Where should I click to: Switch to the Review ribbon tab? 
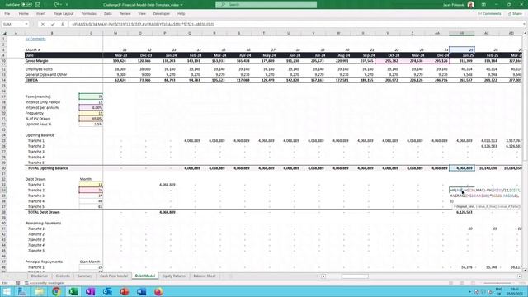tap(125, 14)
